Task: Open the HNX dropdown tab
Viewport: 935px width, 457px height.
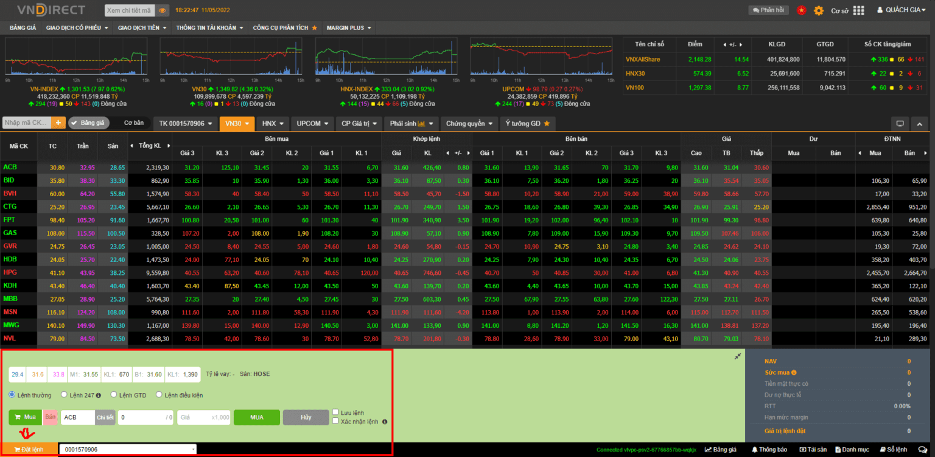Action: click(273, 123)
